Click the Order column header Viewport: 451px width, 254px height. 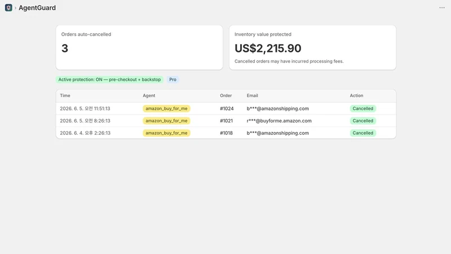coord(226,95)
